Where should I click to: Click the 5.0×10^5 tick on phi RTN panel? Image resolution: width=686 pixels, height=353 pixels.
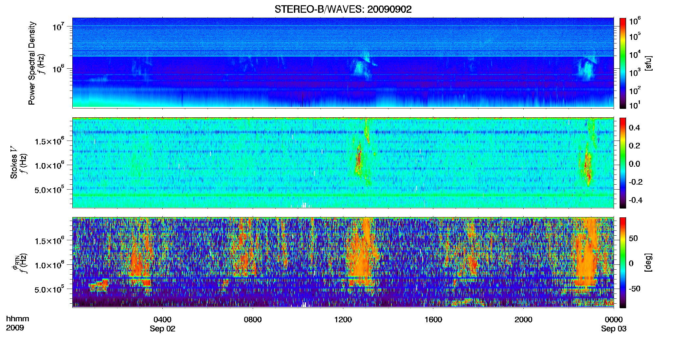point(49,289)
